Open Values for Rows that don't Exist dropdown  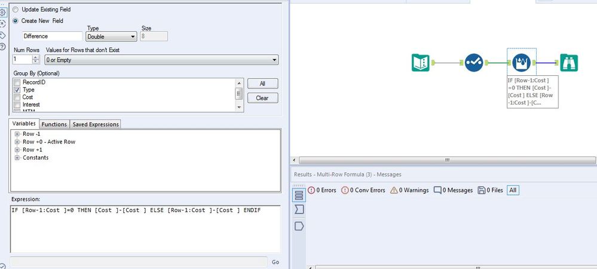[x=161, y=60]
